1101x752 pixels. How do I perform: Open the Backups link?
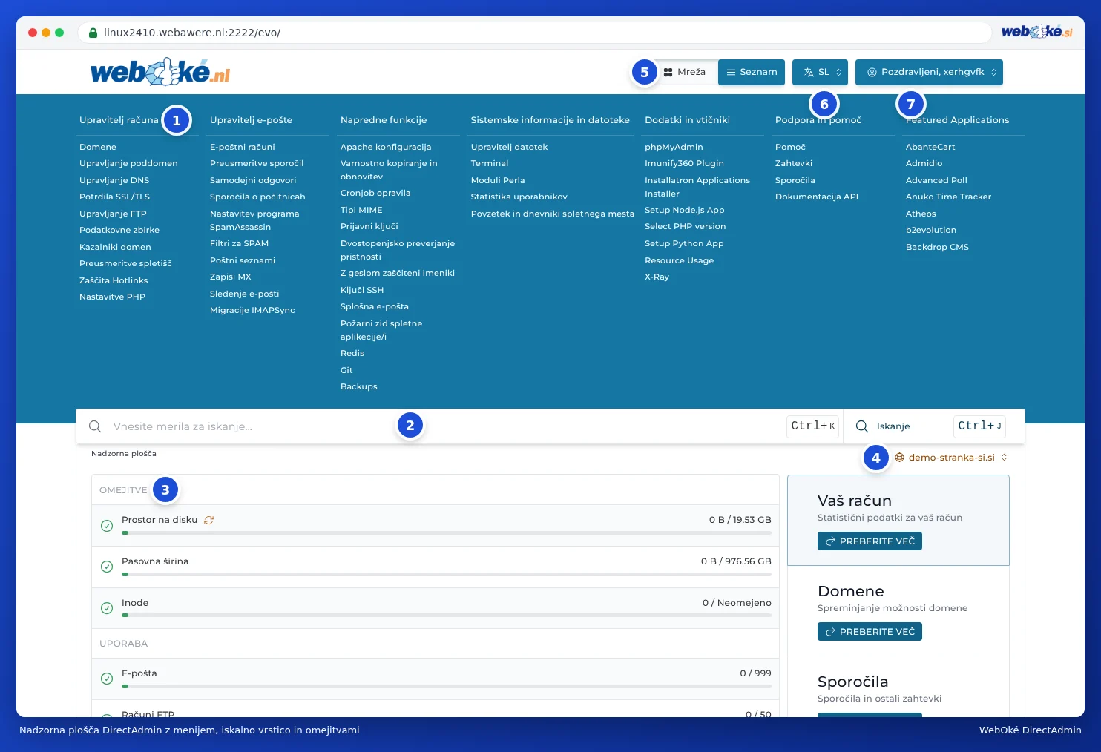[x=359, y=386]
